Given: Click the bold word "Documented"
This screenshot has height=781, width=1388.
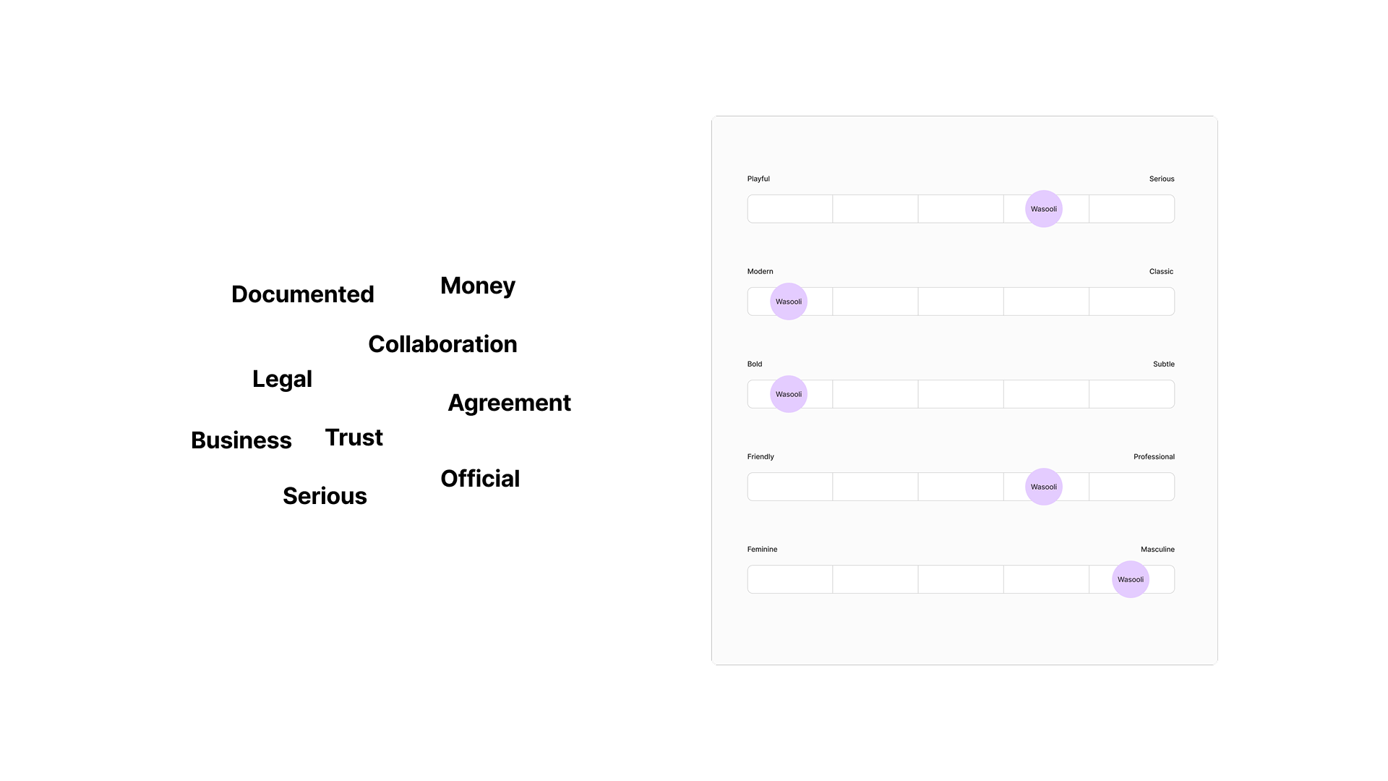Looking at the screenshot, I should (x=302, y=294).
